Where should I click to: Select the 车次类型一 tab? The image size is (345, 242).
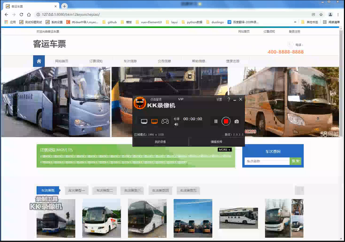[x=77, y=190]
